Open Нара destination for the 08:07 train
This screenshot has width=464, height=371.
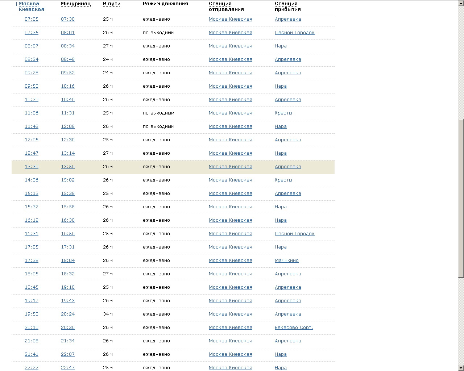[x=281, y=46]
